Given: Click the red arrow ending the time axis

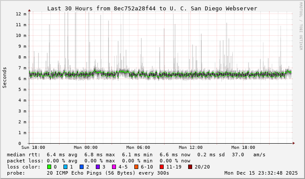Looking at the screenshot, I should (x=294, y=143).
